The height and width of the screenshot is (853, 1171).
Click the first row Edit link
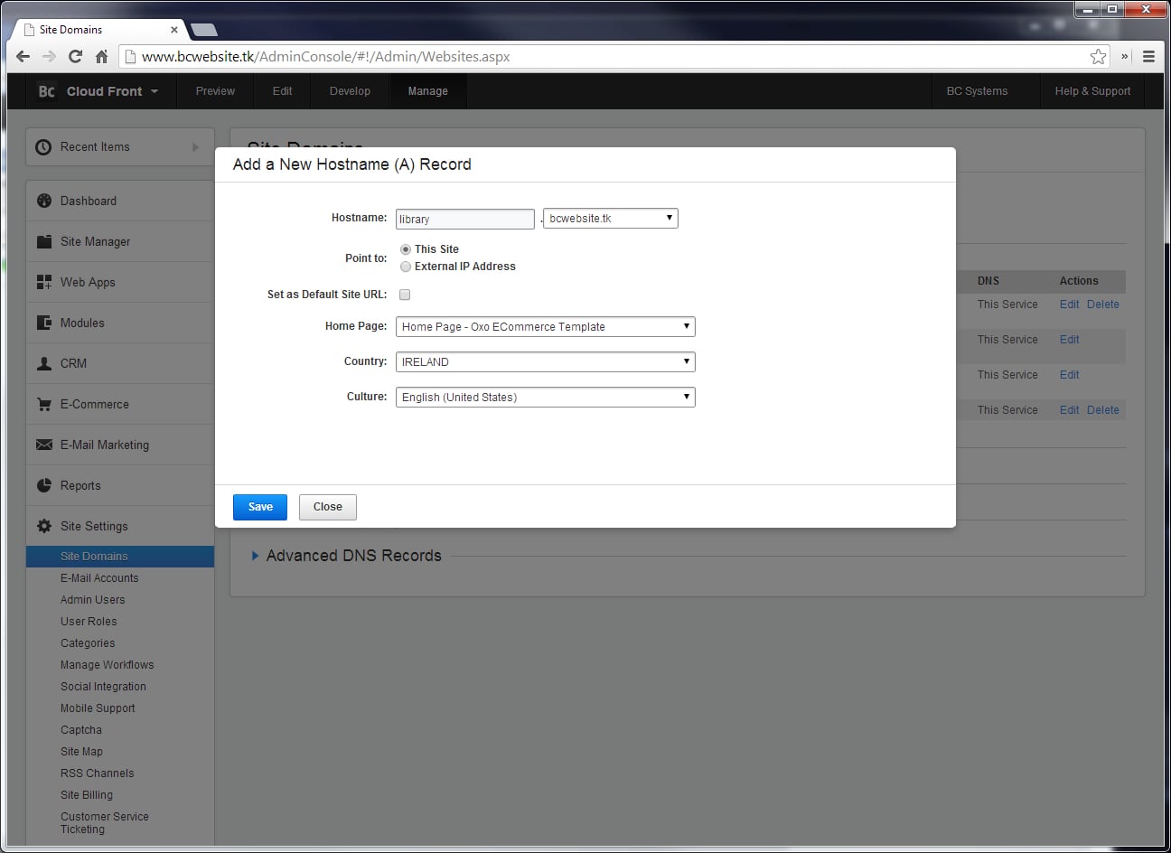click(x=1069, y=305)
